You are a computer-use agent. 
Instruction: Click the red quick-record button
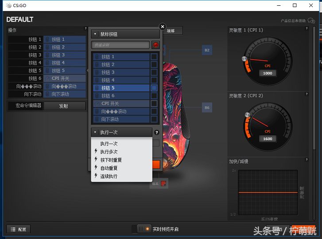tap(155, 45)
